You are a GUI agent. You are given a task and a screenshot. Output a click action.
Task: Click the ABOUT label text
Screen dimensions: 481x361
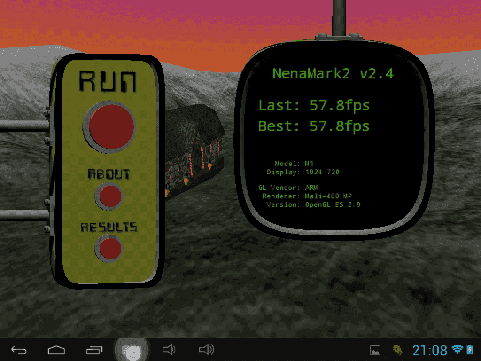(109, 174)
